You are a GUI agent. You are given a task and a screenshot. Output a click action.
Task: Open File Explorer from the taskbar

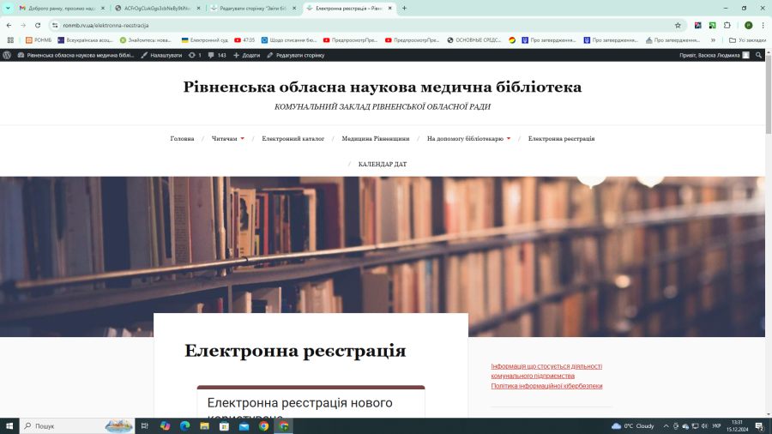pyautogui.click(x=204, y=426)
